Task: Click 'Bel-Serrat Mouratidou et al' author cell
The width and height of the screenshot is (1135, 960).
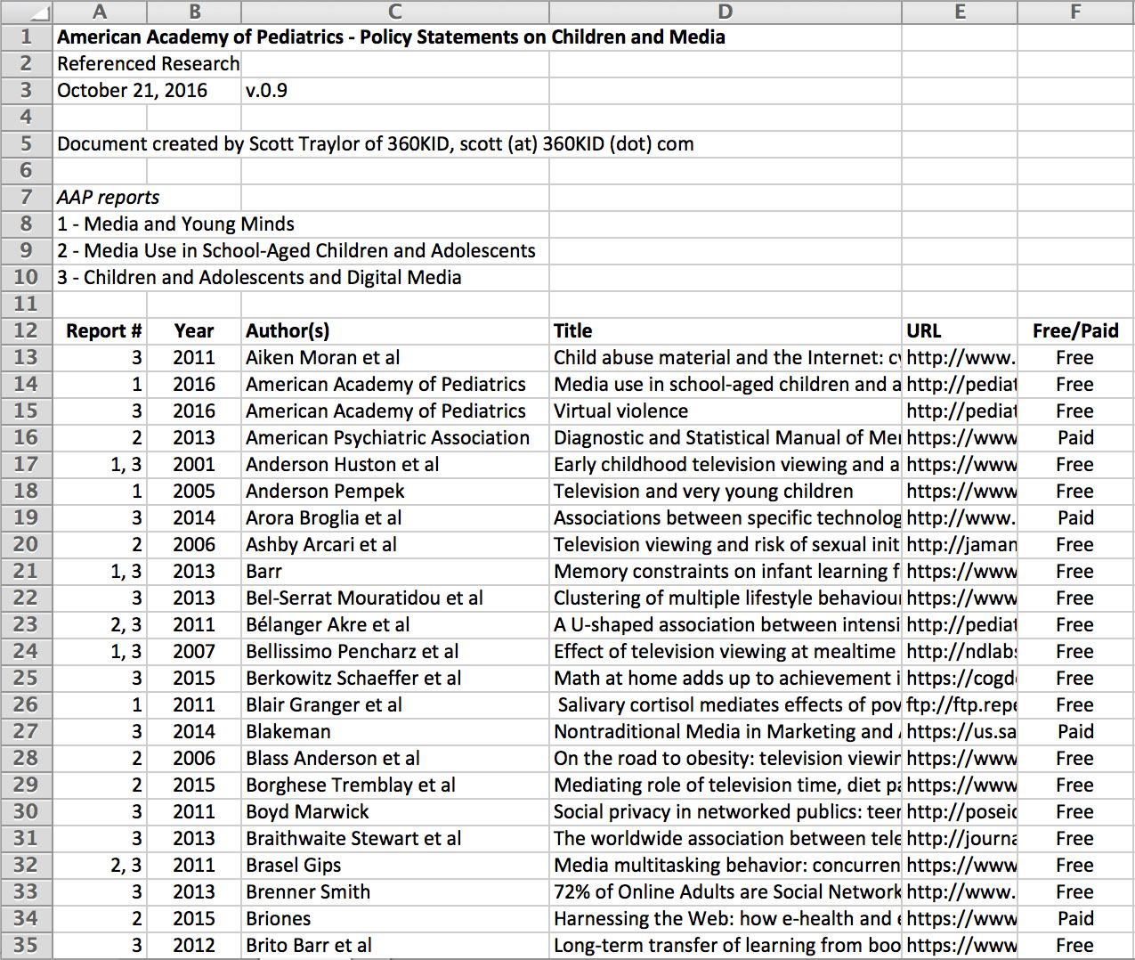Action: coord(395,598)
